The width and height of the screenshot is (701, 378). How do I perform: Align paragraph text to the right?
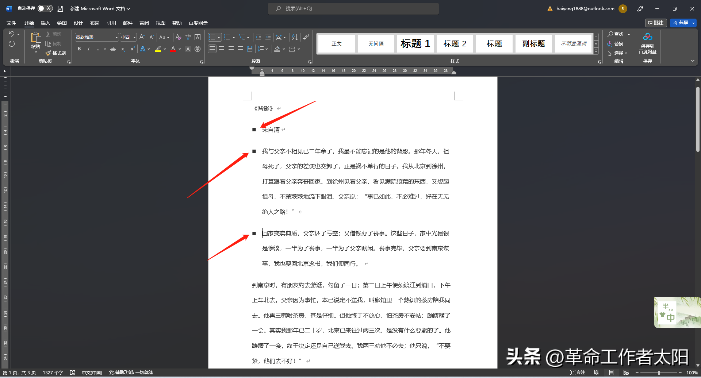[231, 49]
